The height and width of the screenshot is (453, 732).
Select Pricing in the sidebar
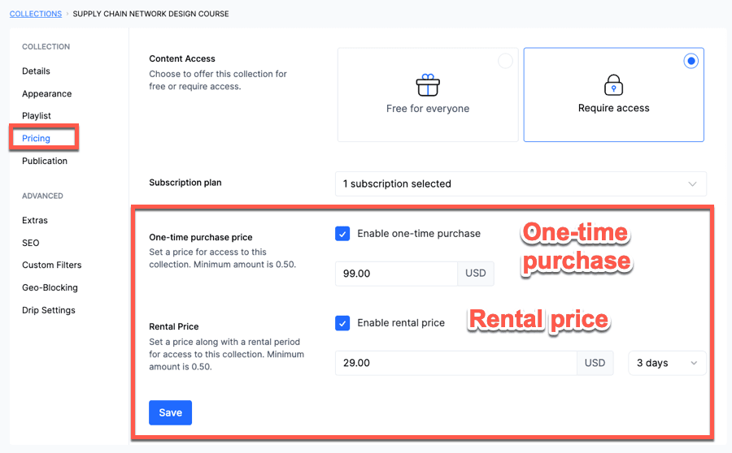click(37, 139)
